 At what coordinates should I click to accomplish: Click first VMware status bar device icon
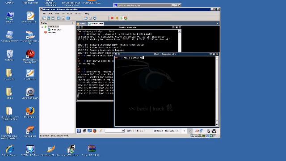192,136
